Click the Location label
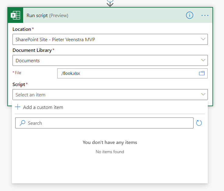This screenshot has height=191, width=224. pos(22,29)
